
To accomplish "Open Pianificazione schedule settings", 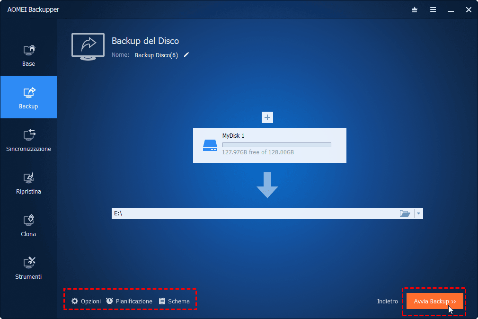I will click(129, 301).
